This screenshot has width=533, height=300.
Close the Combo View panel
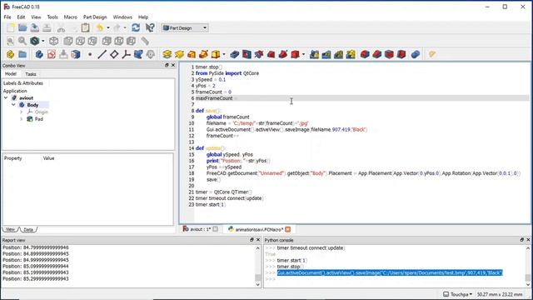(x=173, y=65)
